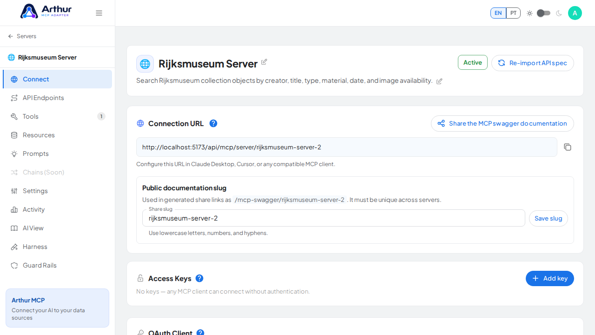Click the Public documentation slug heading
This screenshot has height=335, width=595.
click(x=184, y=188)
